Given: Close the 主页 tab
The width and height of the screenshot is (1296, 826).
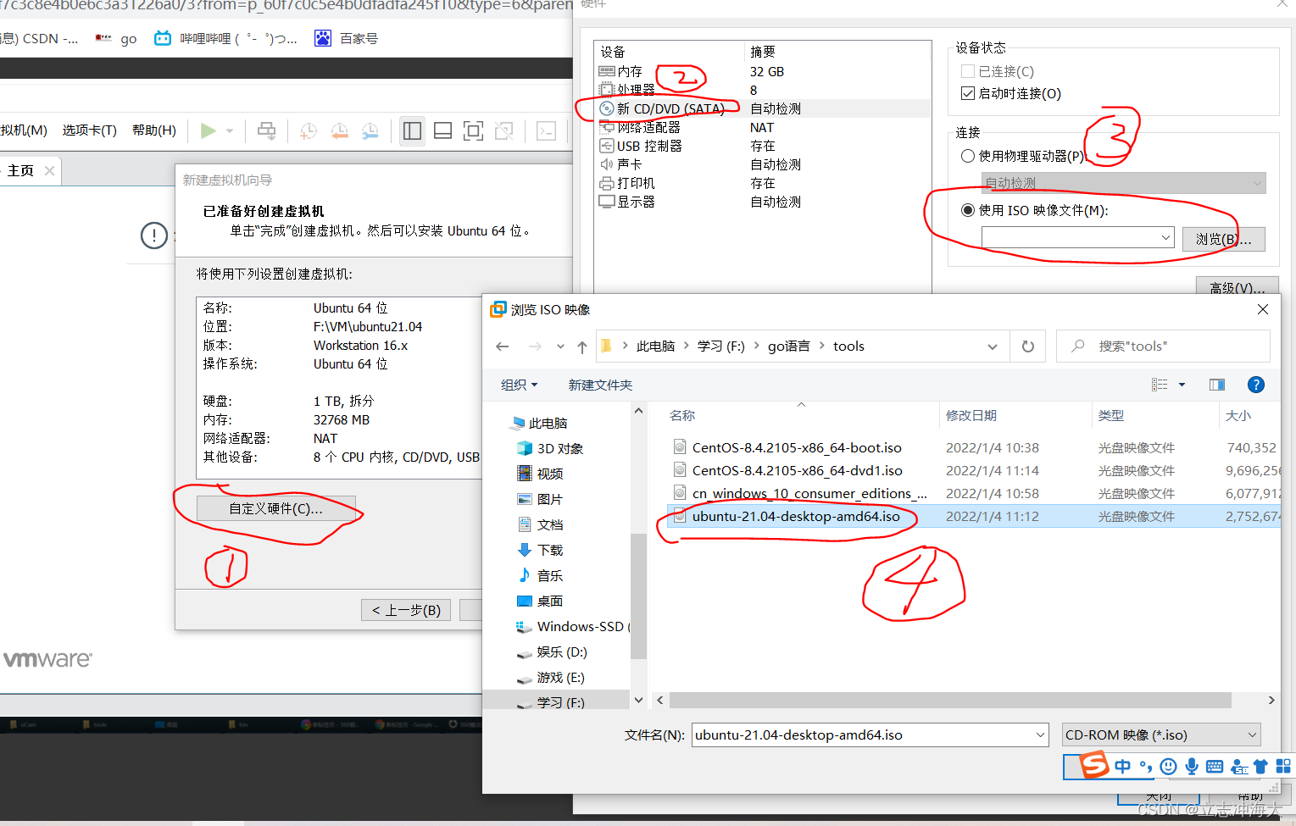Looking at the screenshot, I should tap(49, 170).
